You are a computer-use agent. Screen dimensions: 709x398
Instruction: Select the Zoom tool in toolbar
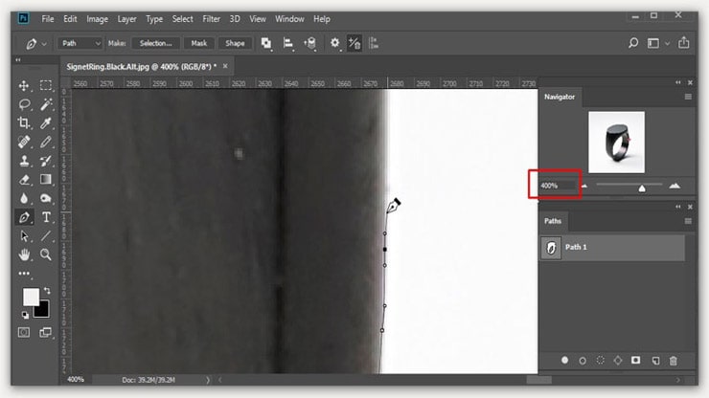pyautogui.click(x=45, y=254)
